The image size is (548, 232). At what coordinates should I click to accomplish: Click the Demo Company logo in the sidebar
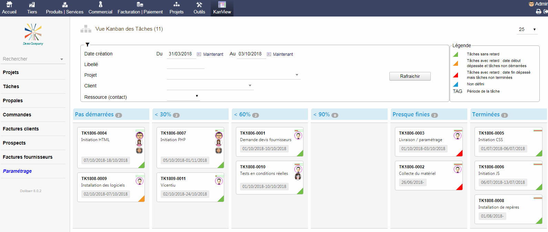pyautogui.click(x=33, y=34)
